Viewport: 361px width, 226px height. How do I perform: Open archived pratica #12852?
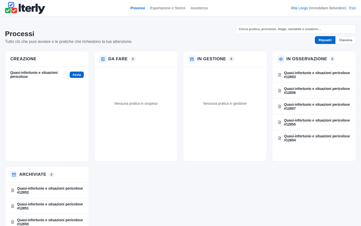point(47,190)
